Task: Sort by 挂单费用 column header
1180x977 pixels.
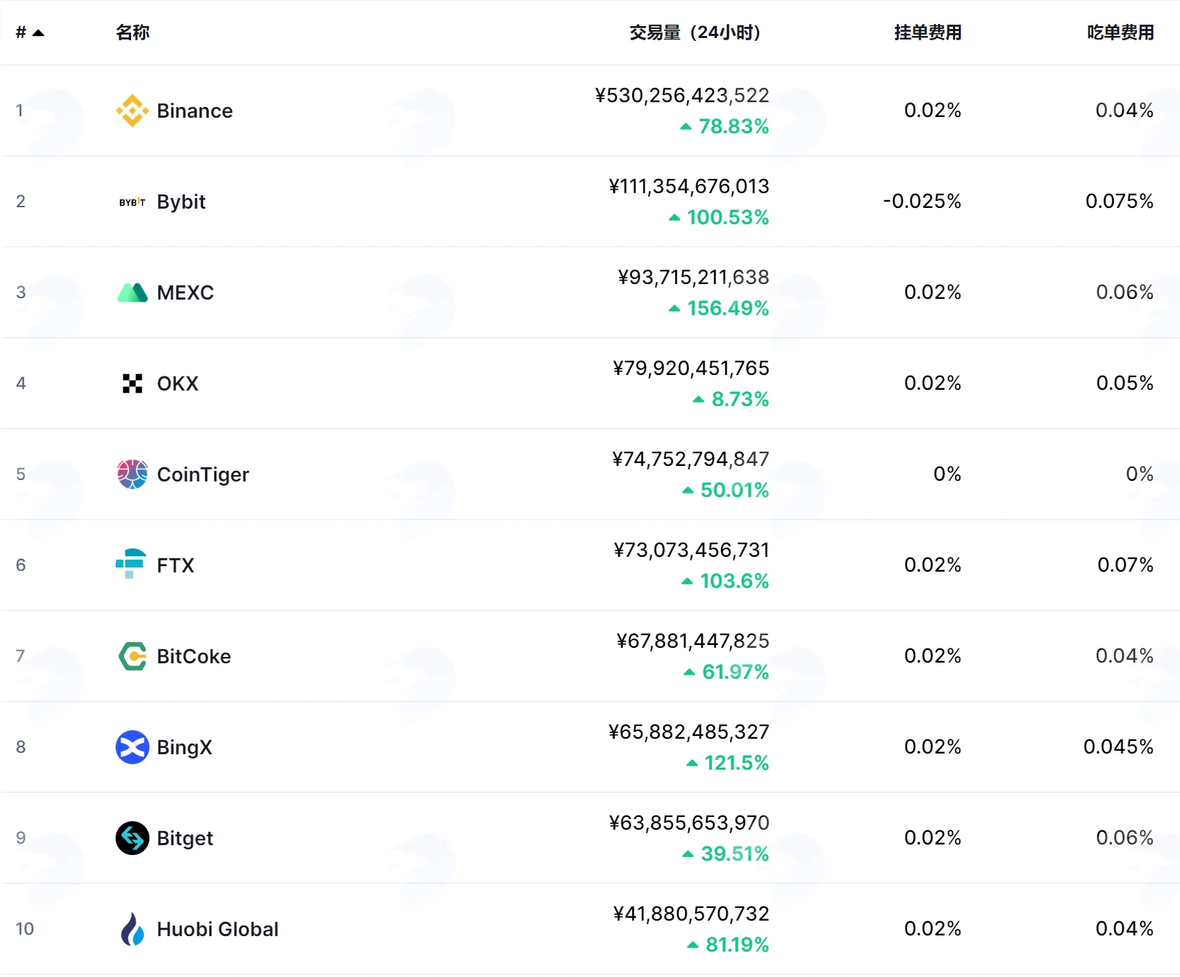Action: click(x=928, y=32)
